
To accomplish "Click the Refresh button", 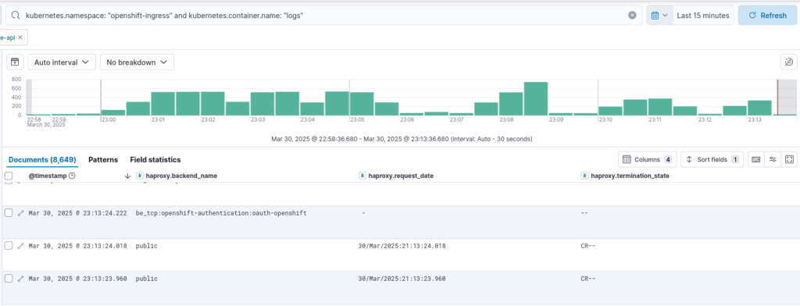I will pyautogui.click(x=767, y=16).
